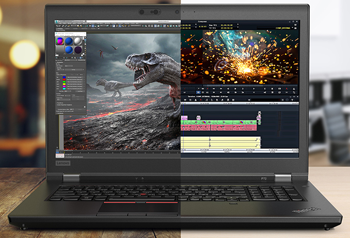Image resolution: width=350 pixels, height=238 pixels.
Task: Click the white oval marker above the green track
Action: (x=198, y=117)
